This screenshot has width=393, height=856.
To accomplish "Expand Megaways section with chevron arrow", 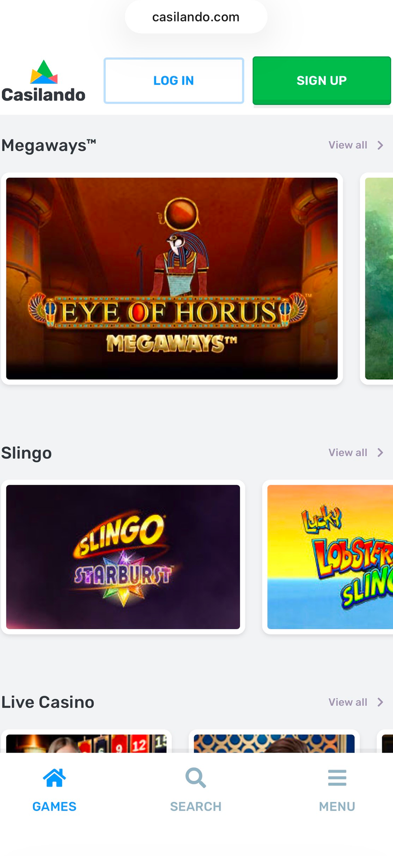I will point(380,145).
